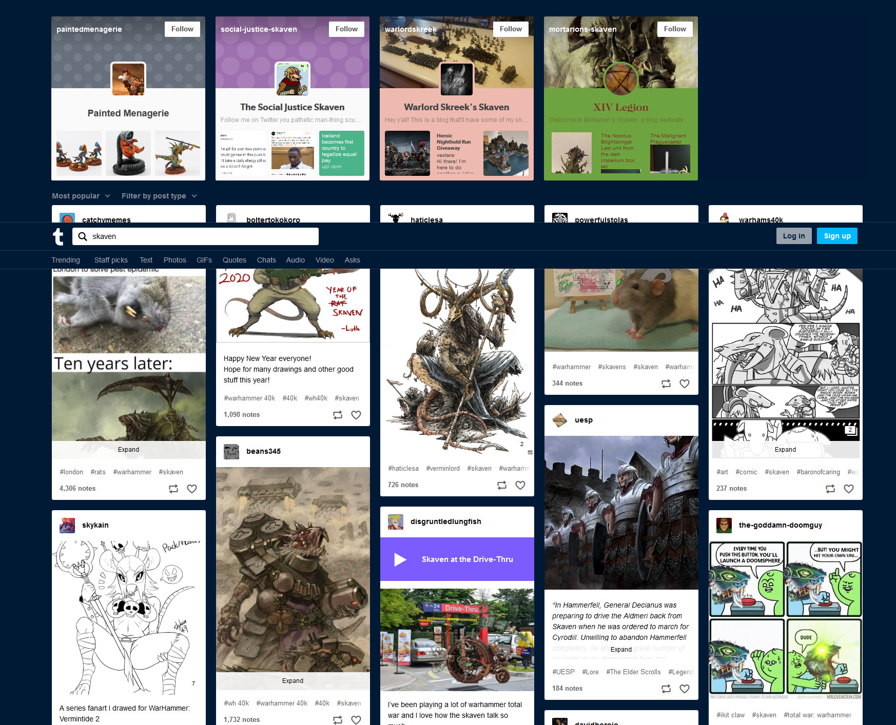Select the Staff picks tab
The width and height of the screenshot is (896, 725).
(x=111, y=260)
